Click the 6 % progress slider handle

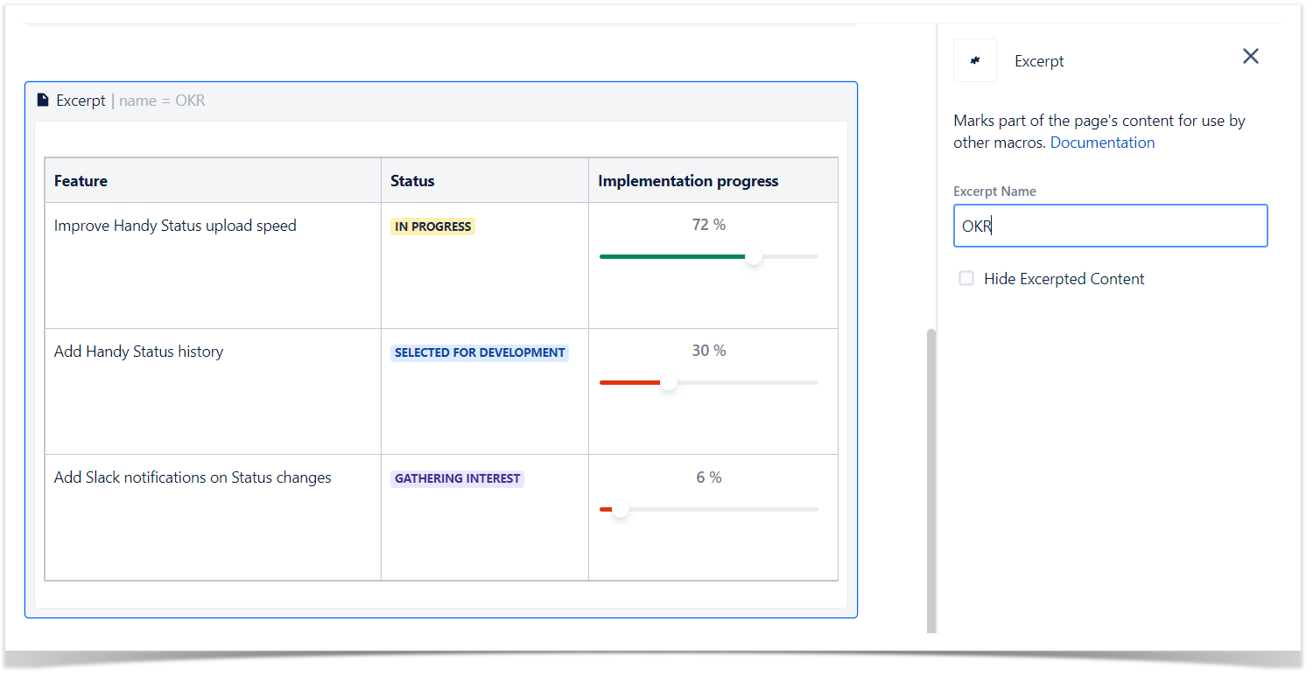621,510
